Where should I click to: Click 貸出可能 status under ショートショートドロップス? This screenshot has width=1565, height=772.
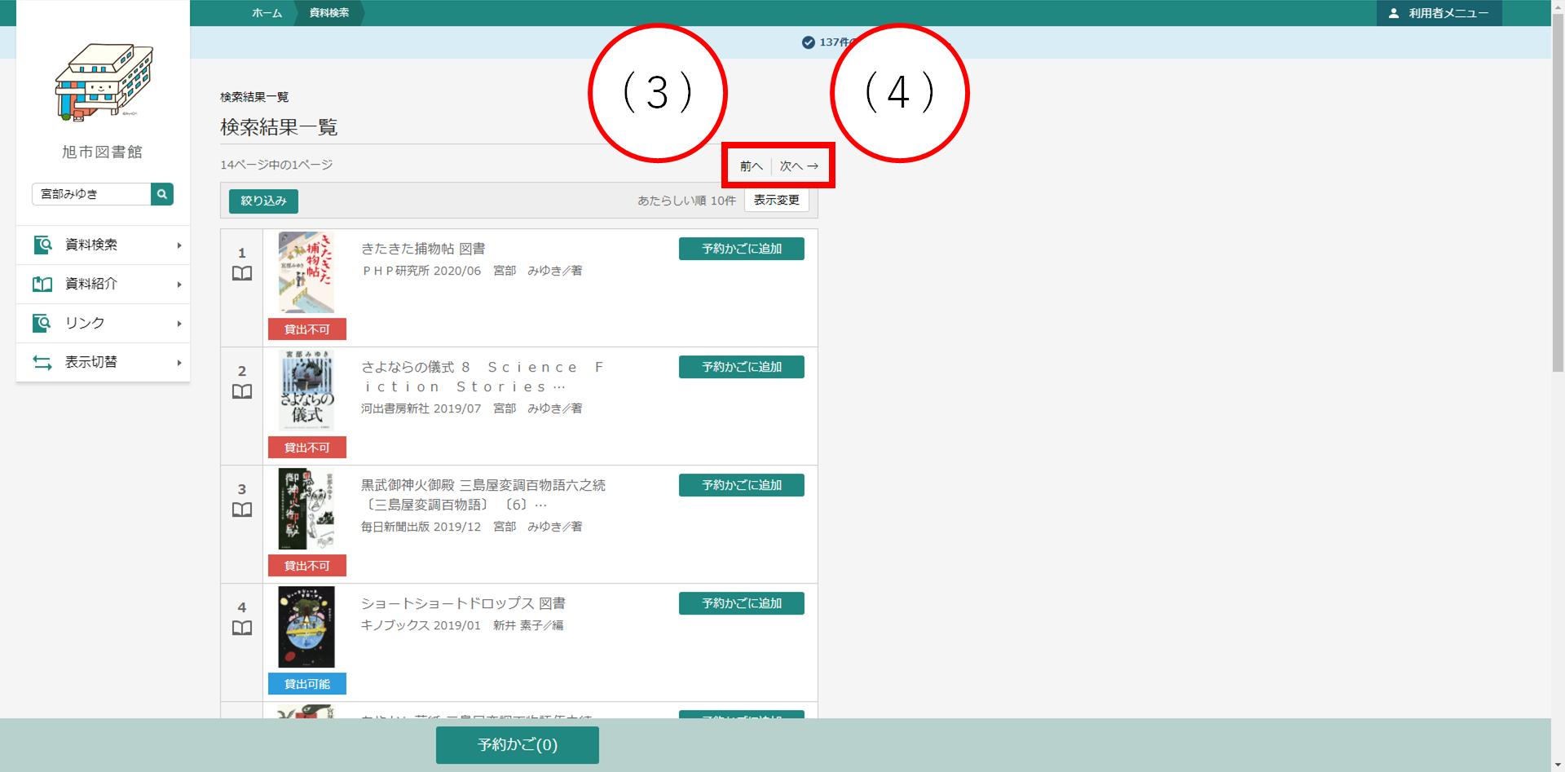click(x=307, y=684)
